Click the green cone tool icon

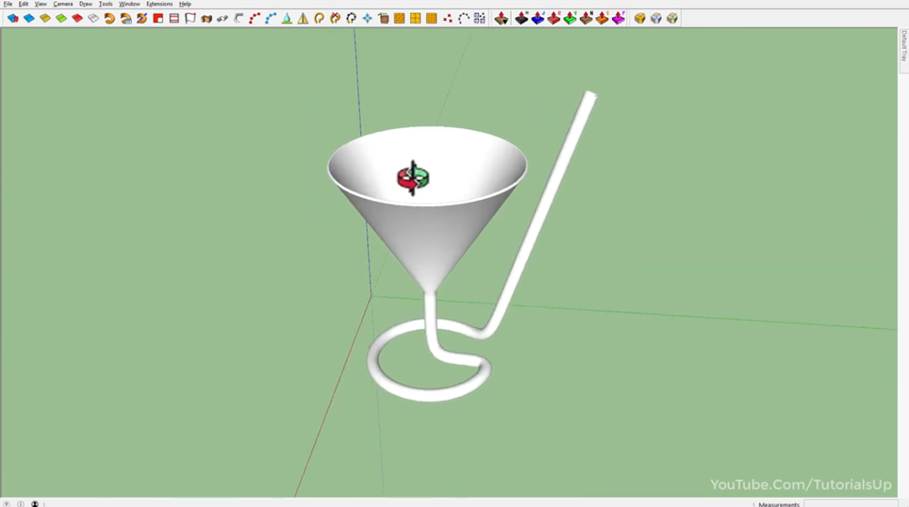tap(287, 18)
